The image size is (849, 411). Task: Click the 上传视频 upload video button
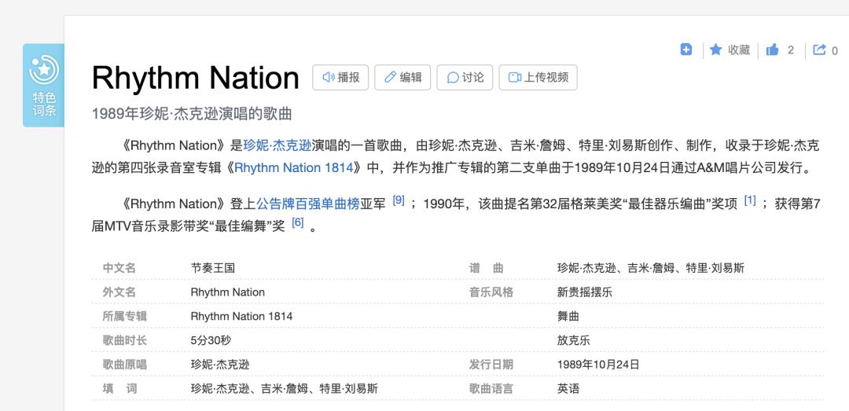pos(538,77)
